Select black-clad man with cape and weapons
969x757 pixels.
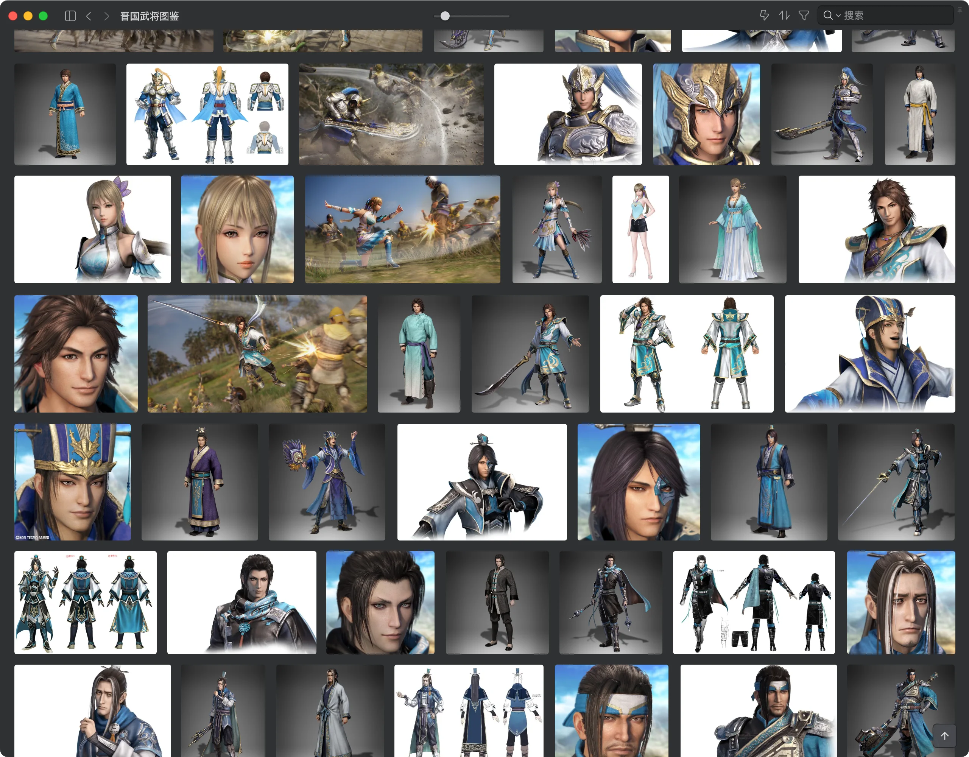(611, 603)
